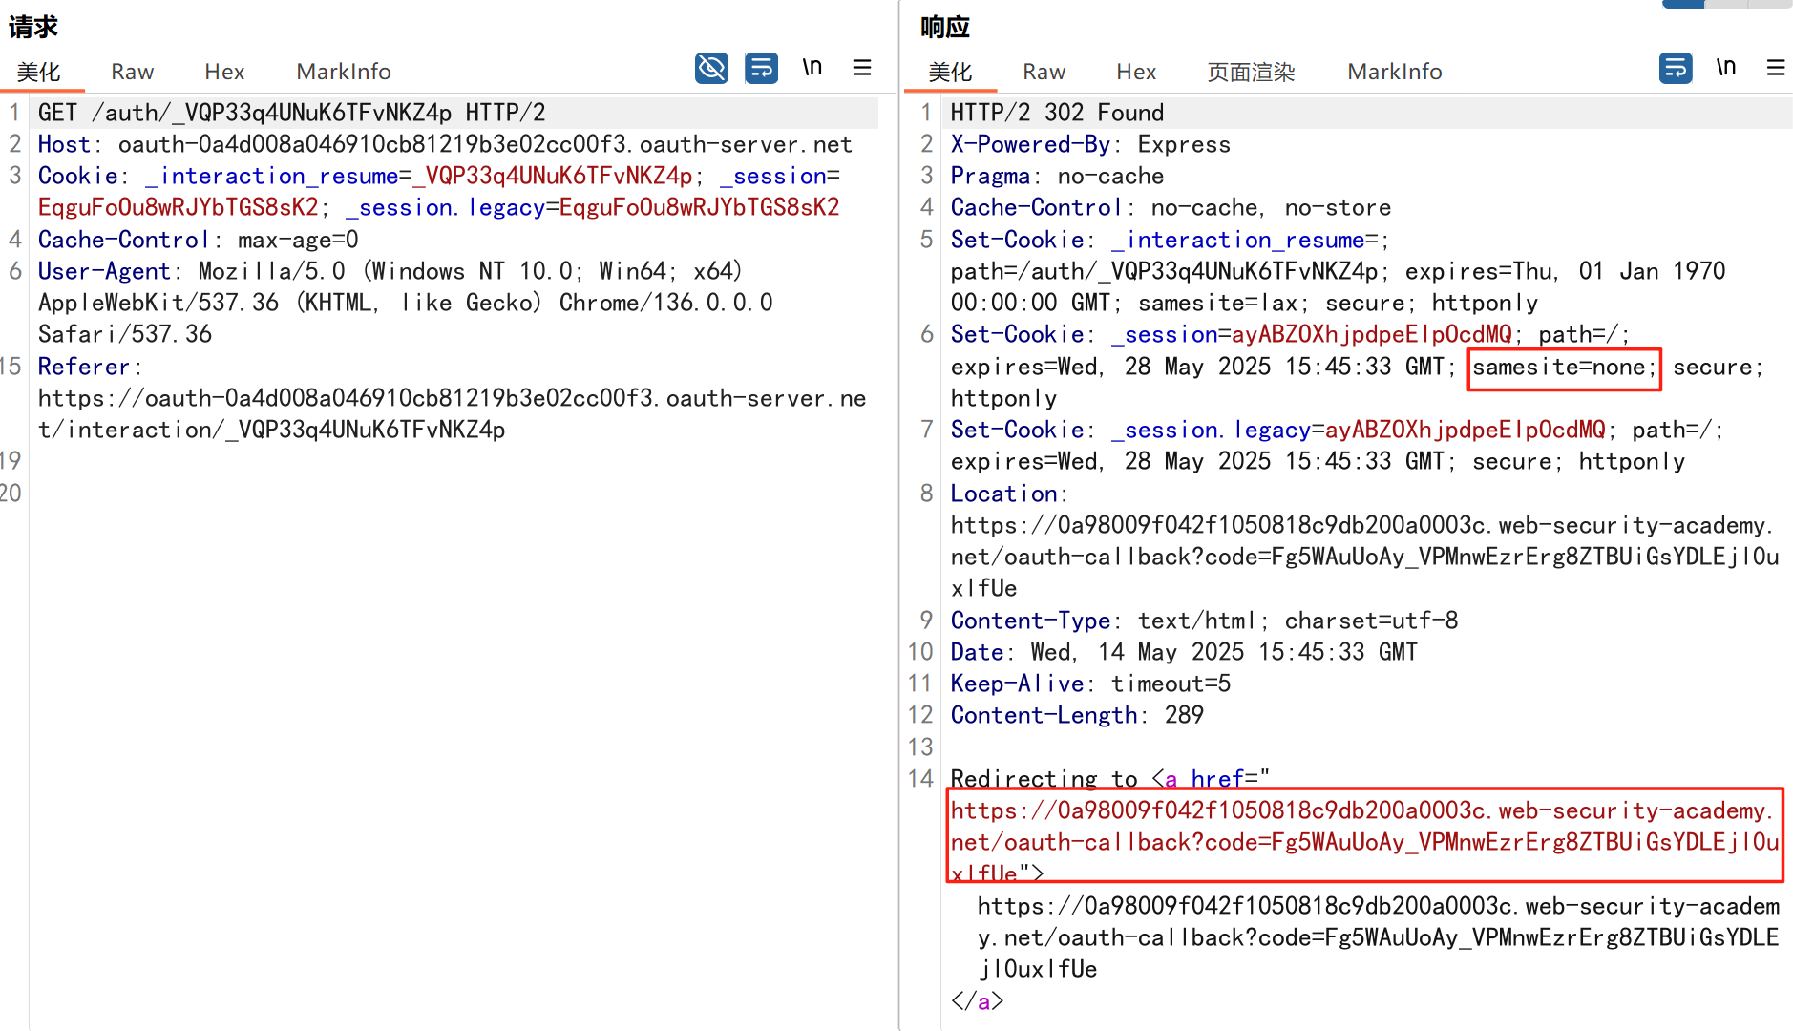Click the 响应 panel title

point(945,27)
